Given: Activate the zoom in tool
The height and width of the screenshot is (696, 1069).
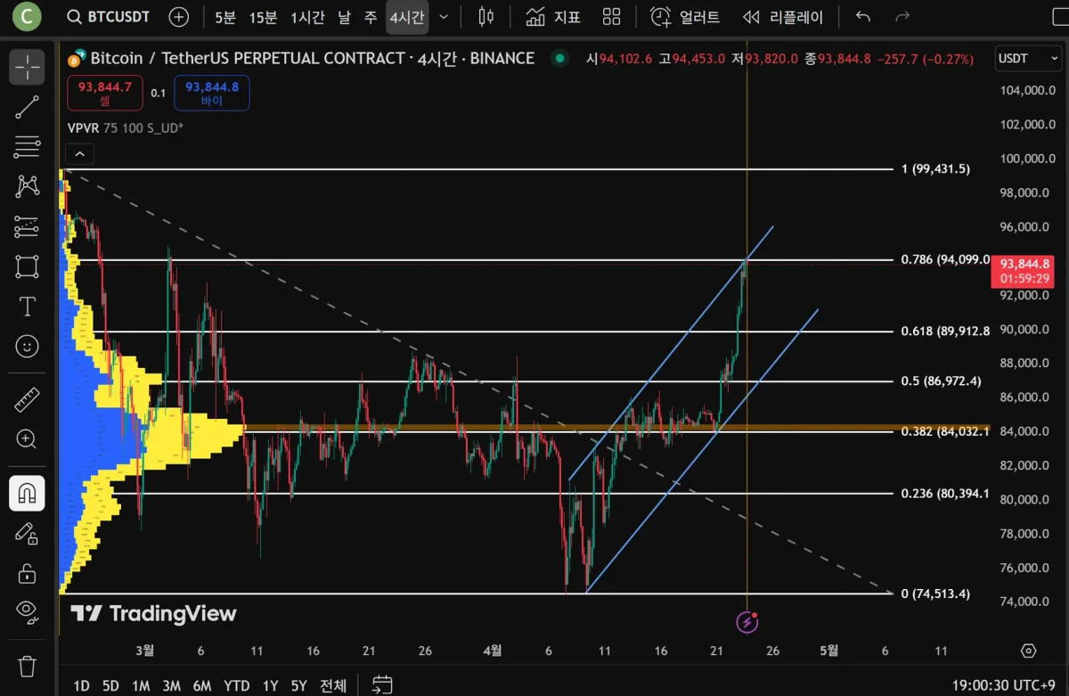Looking at the screenshot, I should coord(27,438).
